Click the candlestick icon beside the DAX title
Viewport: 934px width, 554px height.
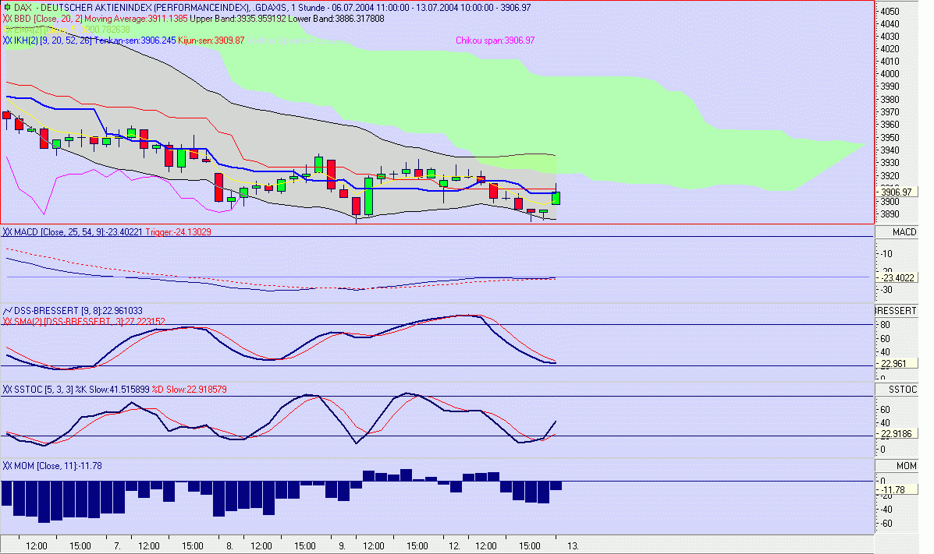[7, 8]
